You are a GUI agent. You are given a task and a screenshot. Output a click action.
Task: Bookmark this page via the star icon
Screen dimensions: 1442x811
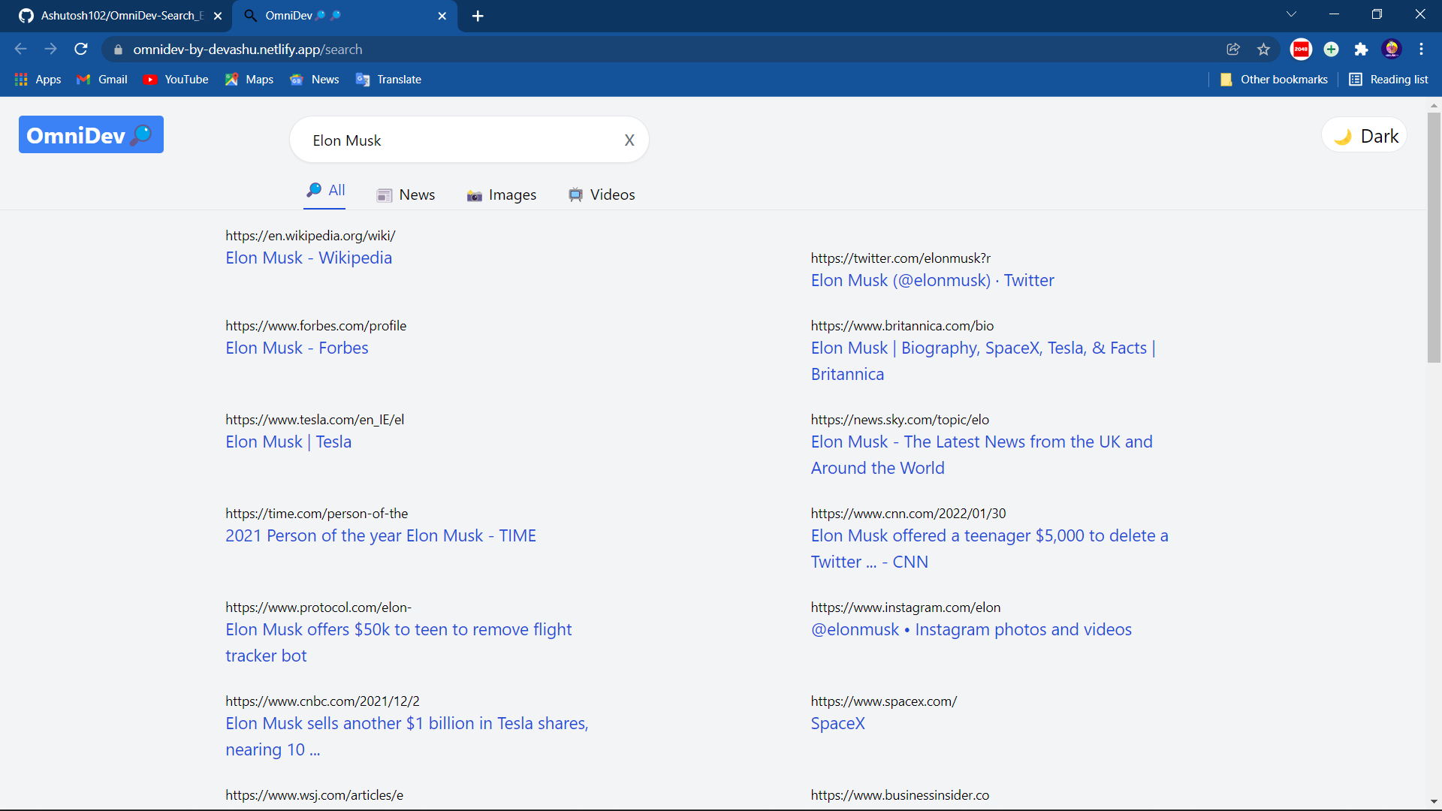pyautogui.click(x=1263, y=49)
